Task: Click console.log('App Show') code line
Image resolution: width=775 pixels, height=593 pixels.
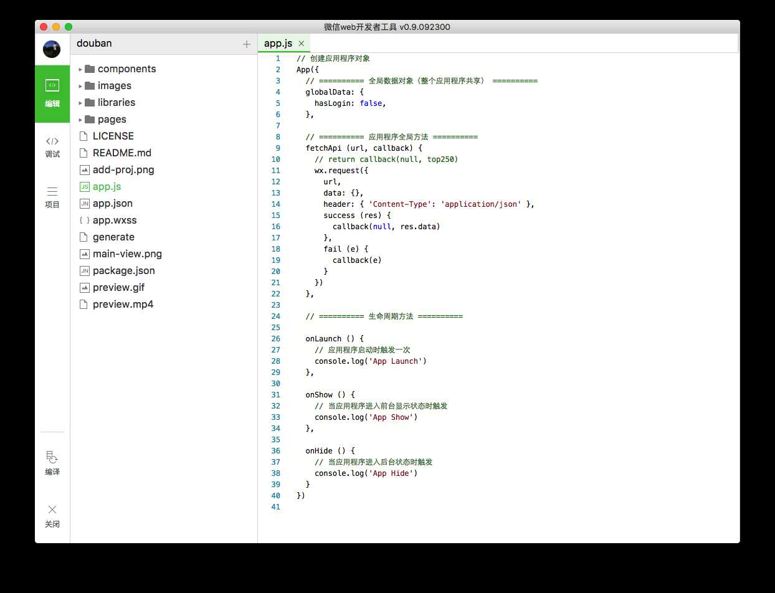Action: point(366,417)
